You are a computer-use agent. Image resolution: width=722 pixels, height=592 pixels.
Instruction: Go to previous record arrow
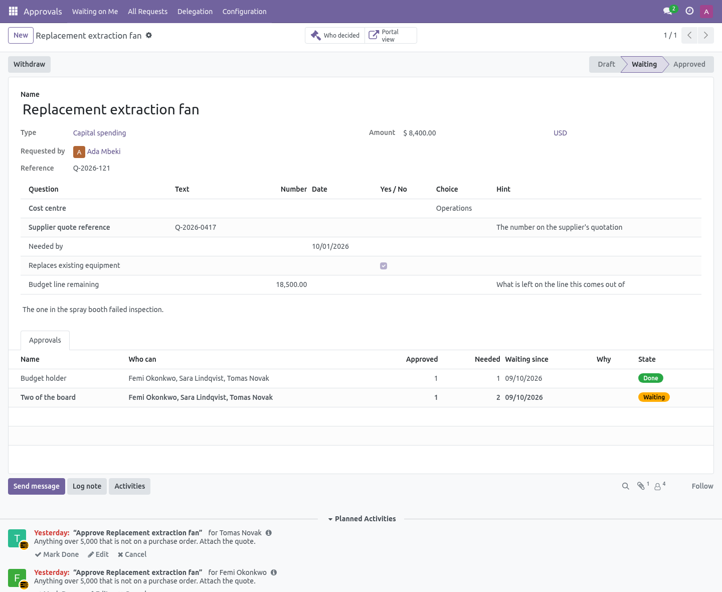click(689, 35)
